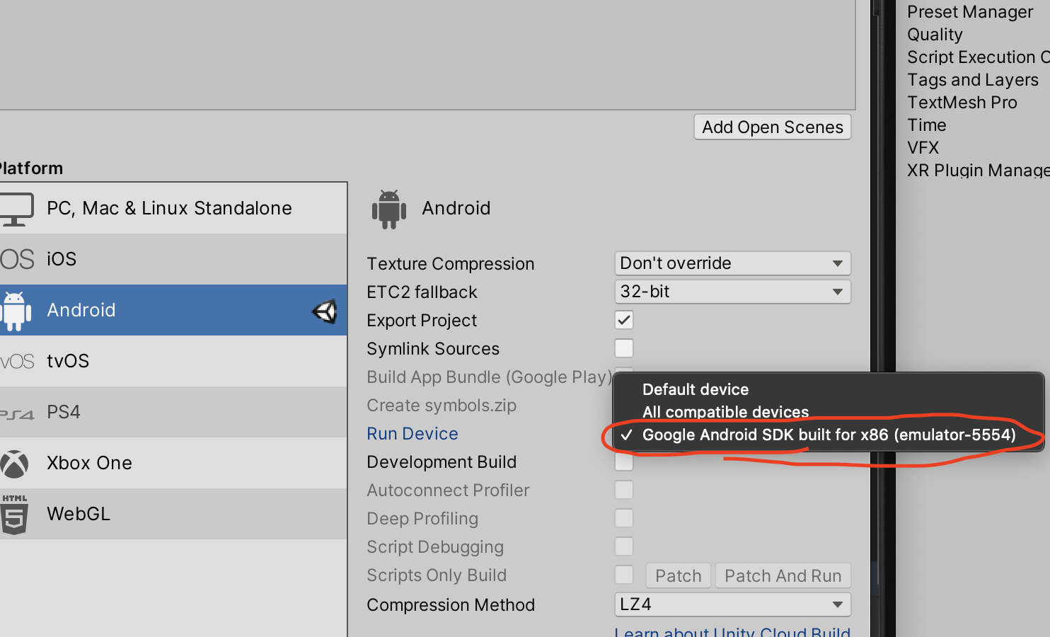Click the Compression Method label
The image size is (1050, 637).
(x=451, y=605)
